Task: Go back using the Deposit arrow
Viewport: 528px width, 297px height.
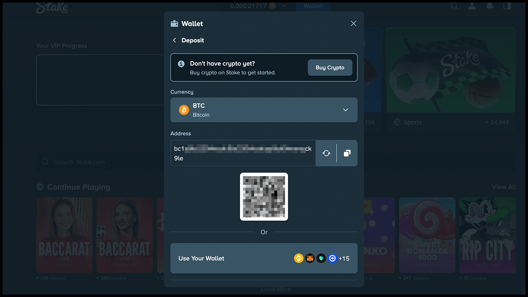Action: (x=174, y=40)
